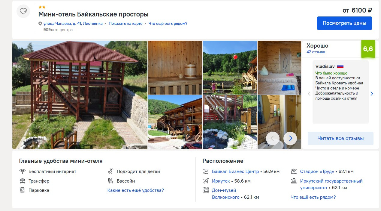Click previous photo arrow in gallery
The width and height of the screenshot is (381, 211).
273,138
